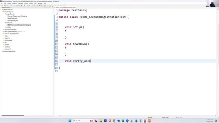Open the Window menu
The height and width of the screenshot is (123, 219).
40,3
